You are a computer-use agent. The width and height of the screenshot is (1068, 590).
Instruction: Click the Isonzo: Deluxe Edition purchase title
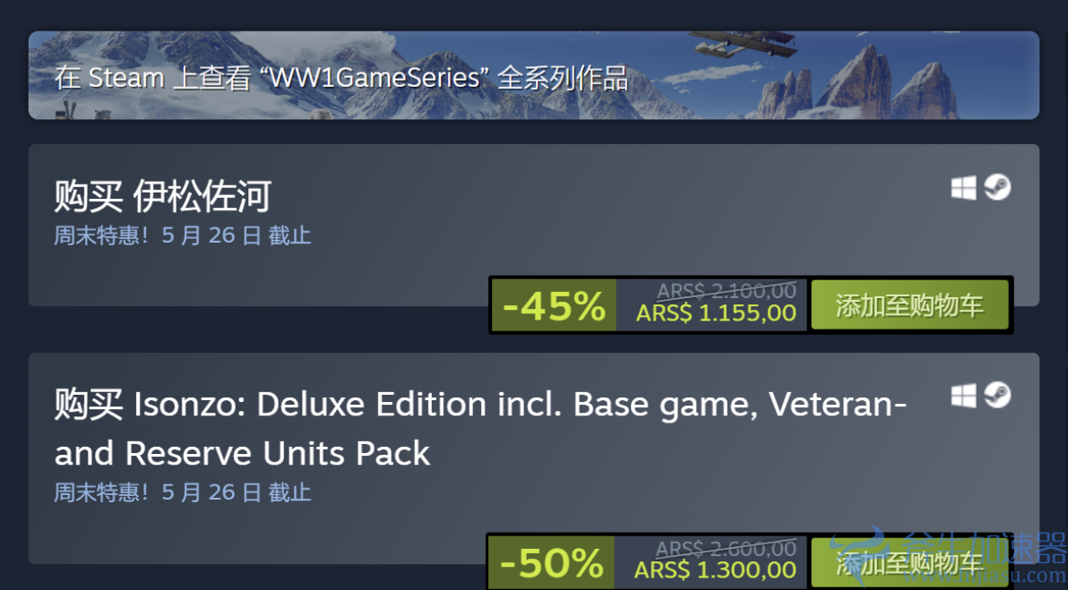[x=480, y=429]
